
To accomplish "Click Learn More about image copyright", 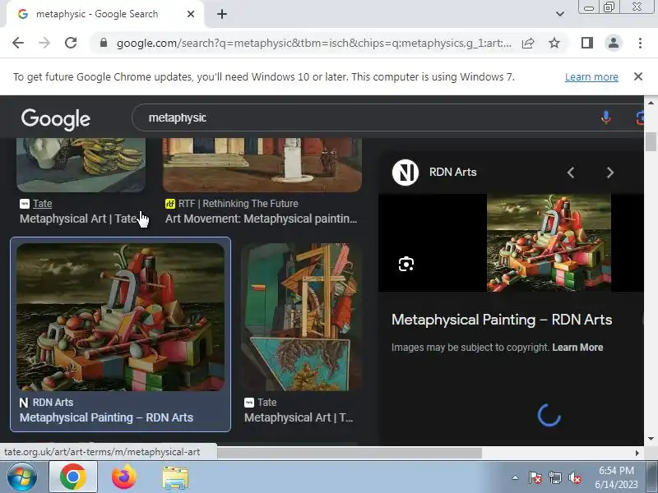I will (x=577, y=348).
